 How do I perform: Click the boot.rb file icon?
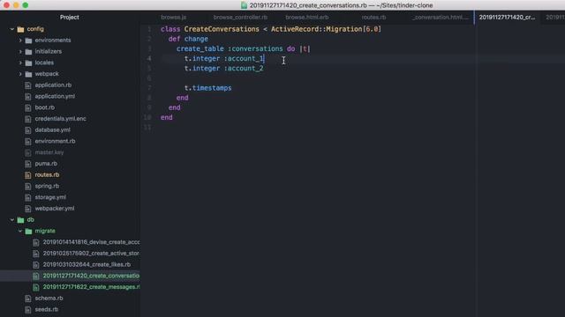coord(28,107)
